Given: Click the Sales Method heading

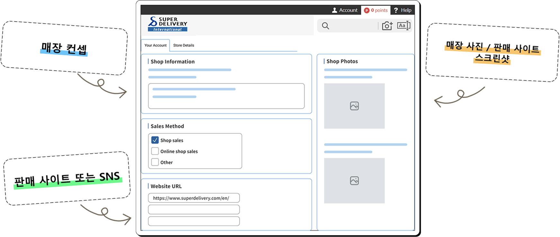Looking at the screenshot, I should (x=167, y=126).
